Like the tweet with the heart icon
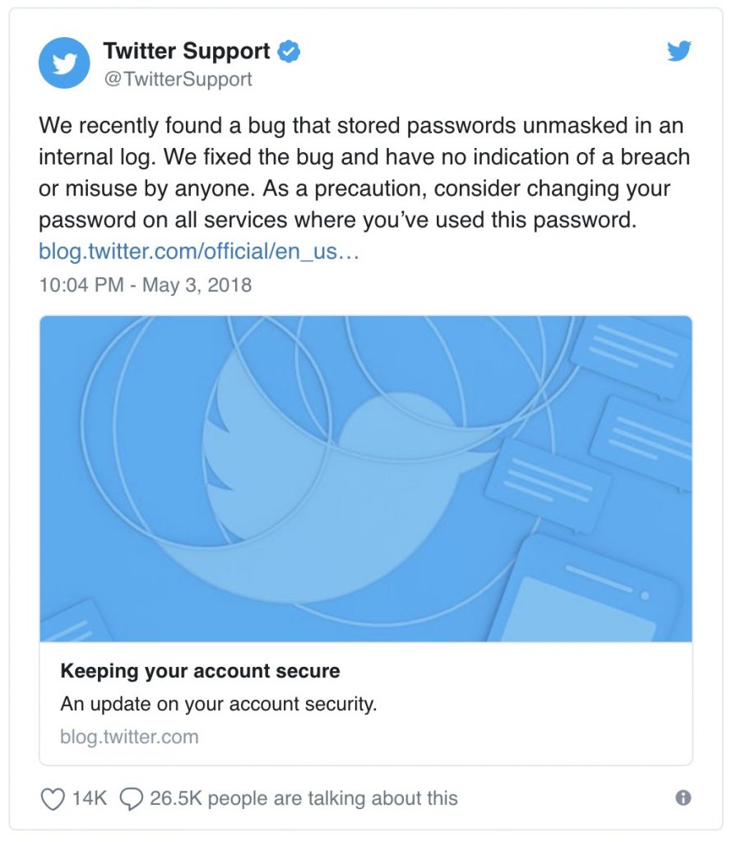This screenshot has height=842, width=732. coord(52,798)
